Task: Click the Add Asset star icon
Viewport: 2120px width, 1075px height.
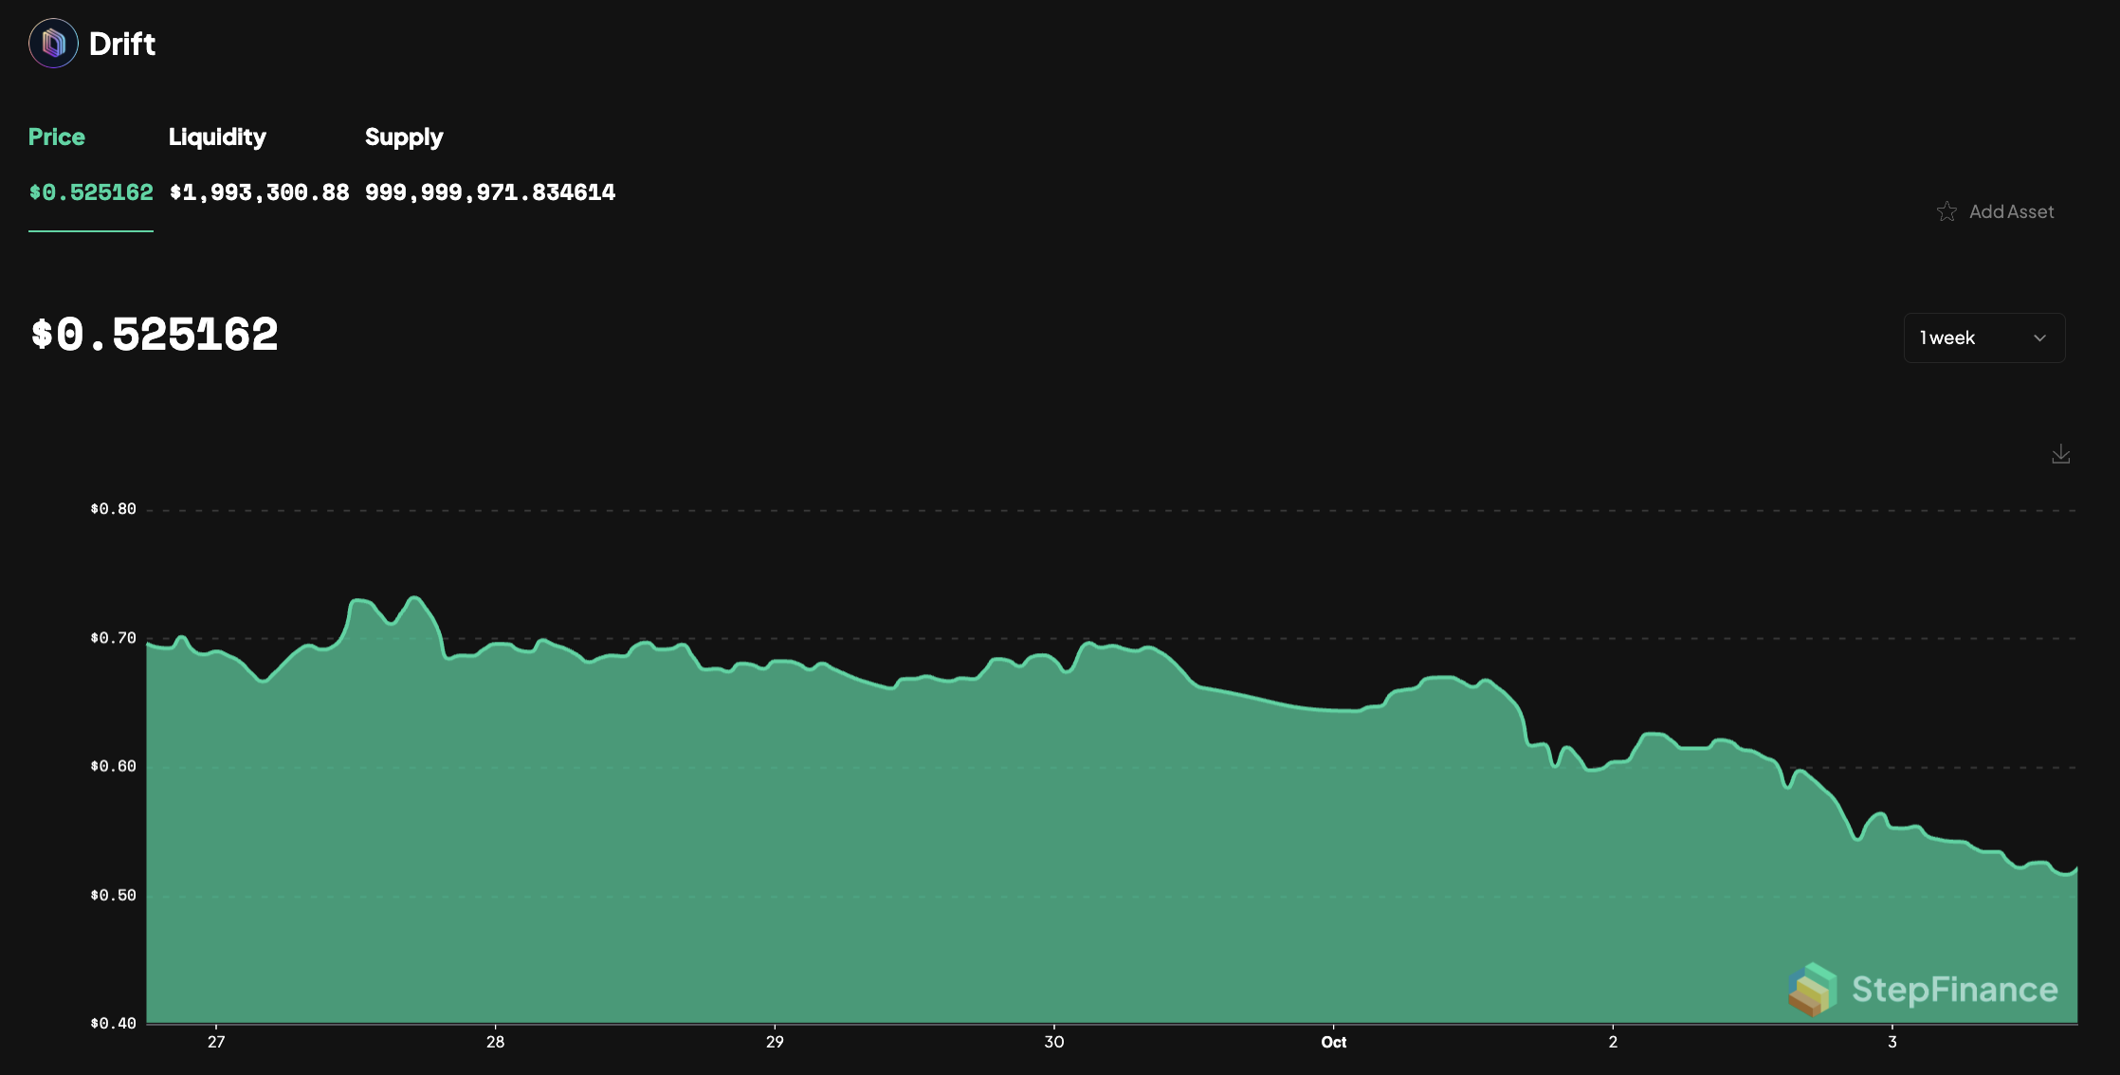Action: (x=1946, y=211)
